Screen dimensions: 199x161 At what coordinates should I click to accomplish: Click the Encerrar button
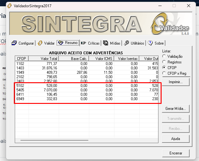tap(176, 153)
